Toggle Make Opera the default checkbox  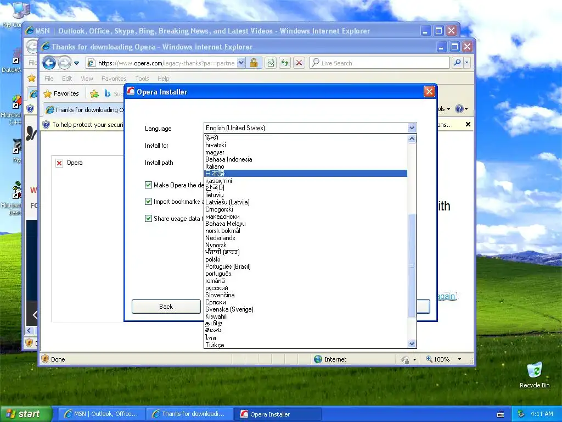point(148,185)
